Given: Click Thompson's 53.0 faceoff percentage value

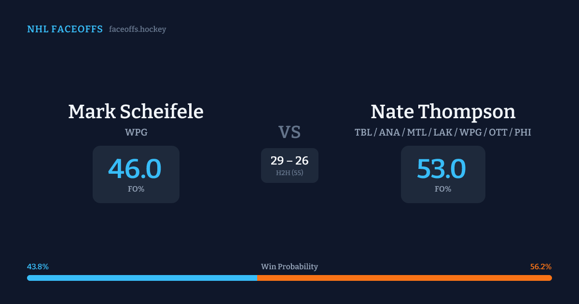Looking at the screenshot, I should [x=441, y=169].
